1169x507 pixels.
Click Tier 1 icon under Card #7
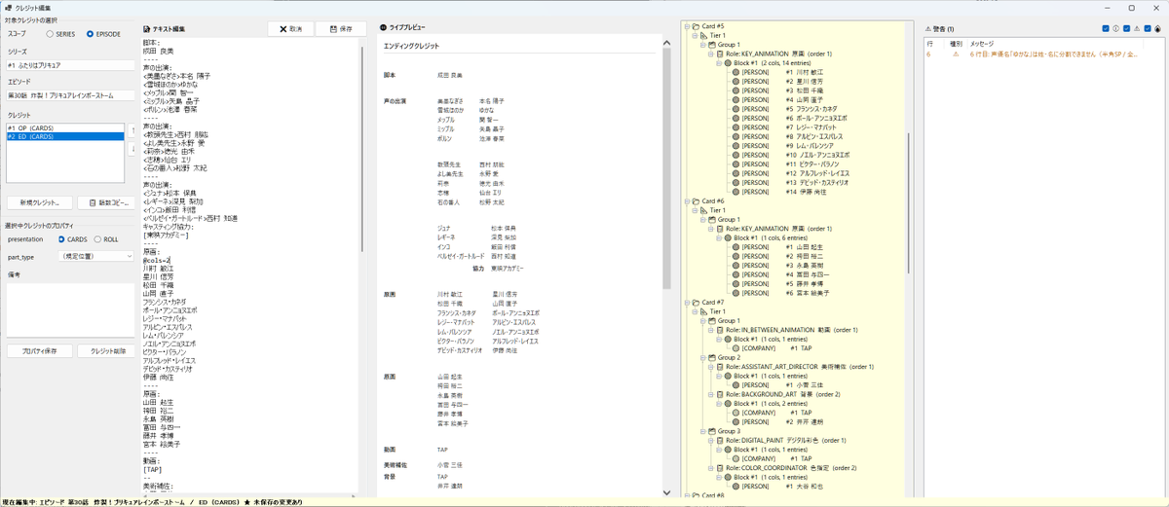click(704, 311)
